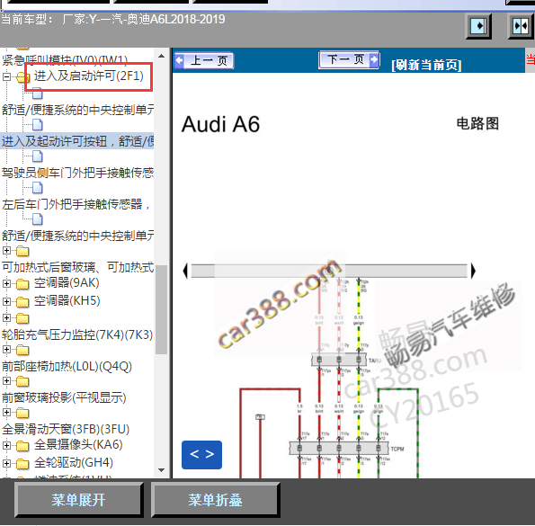Expand folder above 全景滑动天窗(3FB)(3FU)
535x526 pixels.
coord(6,413)
